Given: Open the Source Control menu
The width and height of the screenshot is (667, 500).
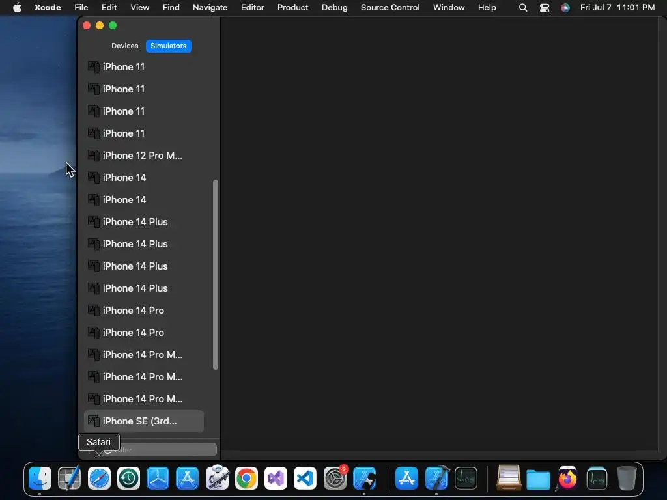Looking at the screenshot, I should point(390,7).
